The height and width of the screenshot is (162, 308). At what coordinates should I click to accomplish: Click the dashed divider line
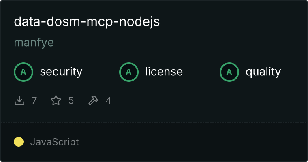pos(154,123)
